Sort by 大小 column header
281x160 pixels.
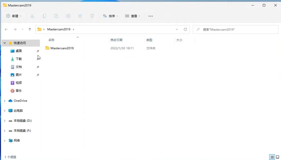[179, 40]
